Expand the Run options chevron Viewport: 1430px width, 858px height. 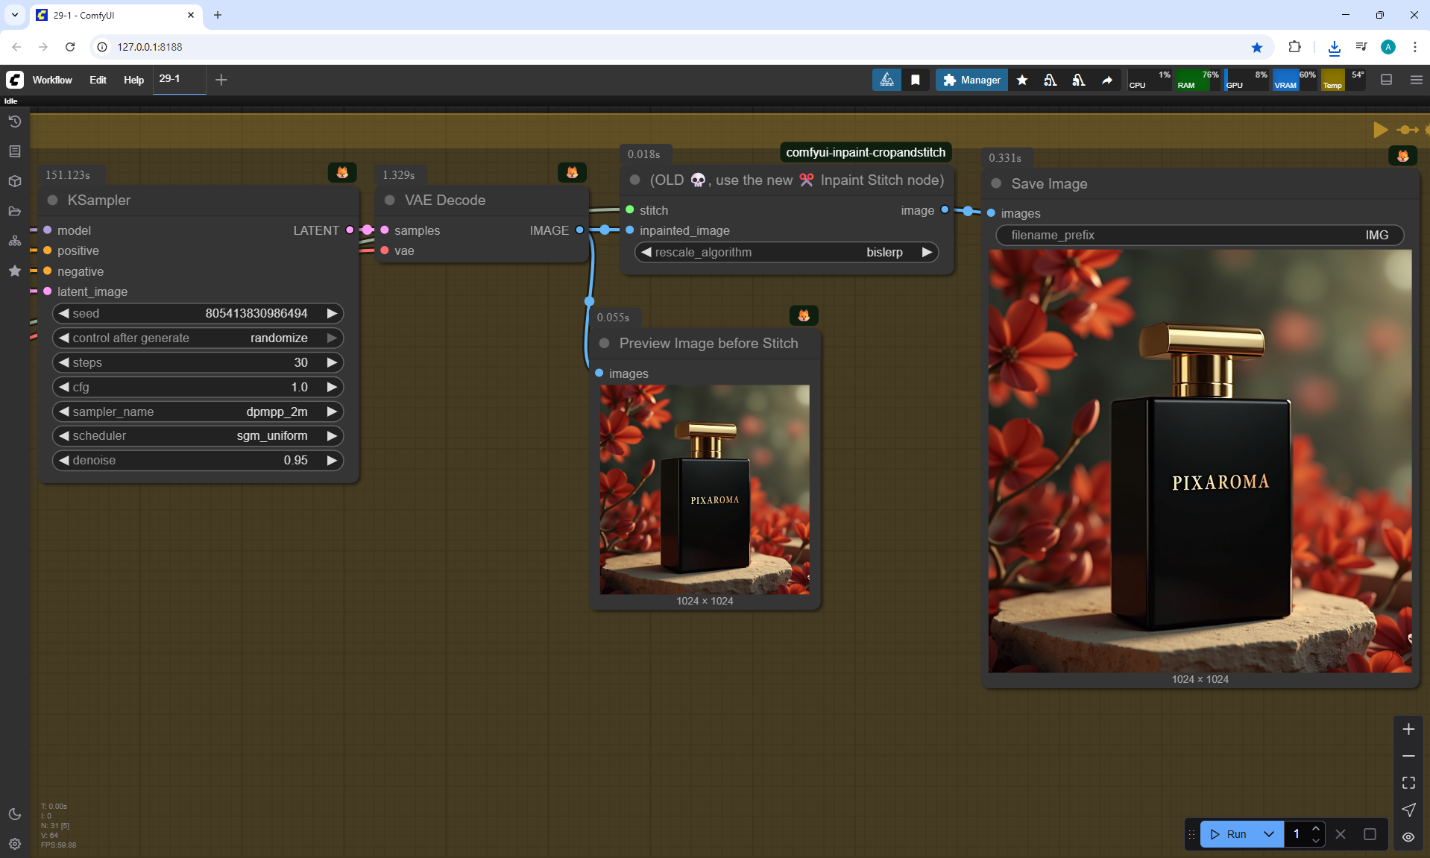[1269, 834]
